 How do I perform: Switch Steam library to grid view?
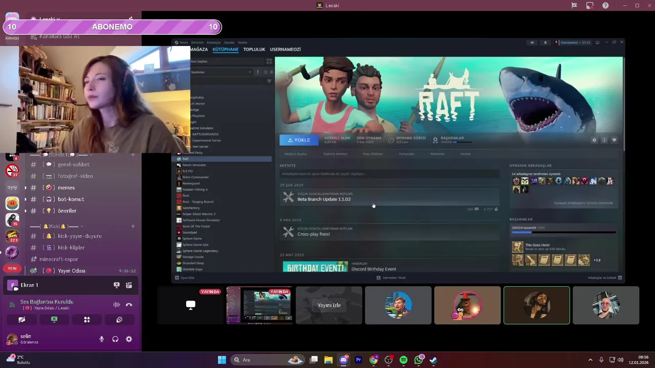269,61
